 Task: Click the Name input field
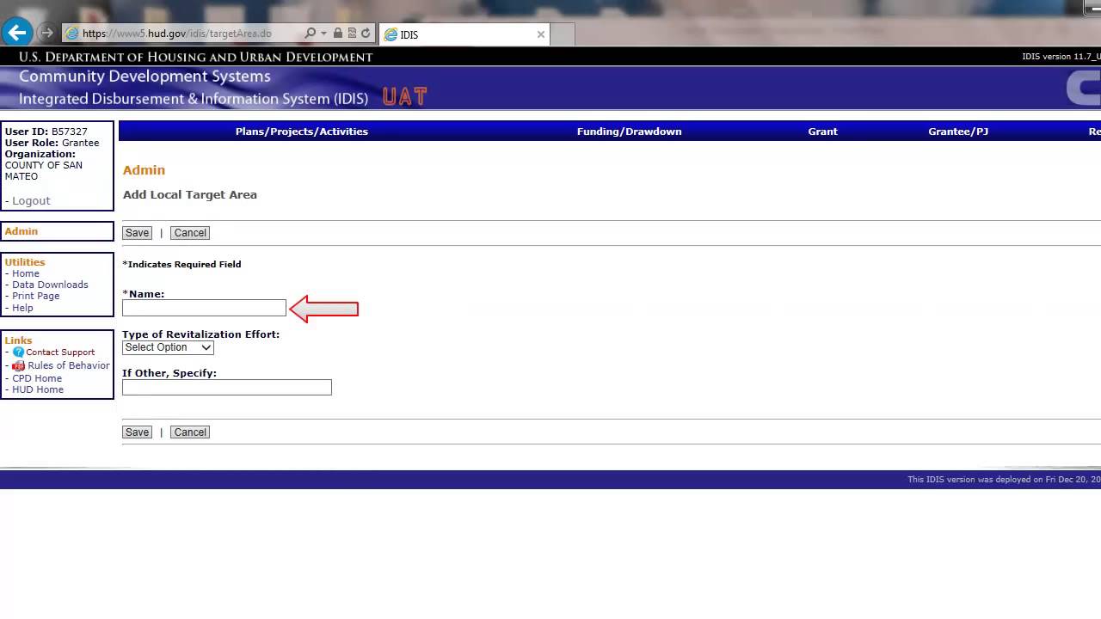point(204,308)
